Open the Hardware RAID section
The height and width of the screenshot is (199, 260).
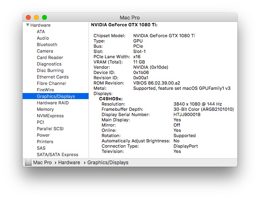click(53, 103)
